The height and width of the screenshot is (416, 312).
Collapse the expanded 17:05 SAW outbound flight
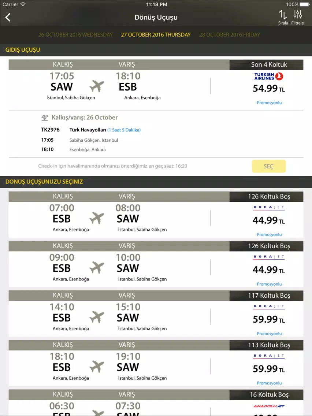point(156,85)
